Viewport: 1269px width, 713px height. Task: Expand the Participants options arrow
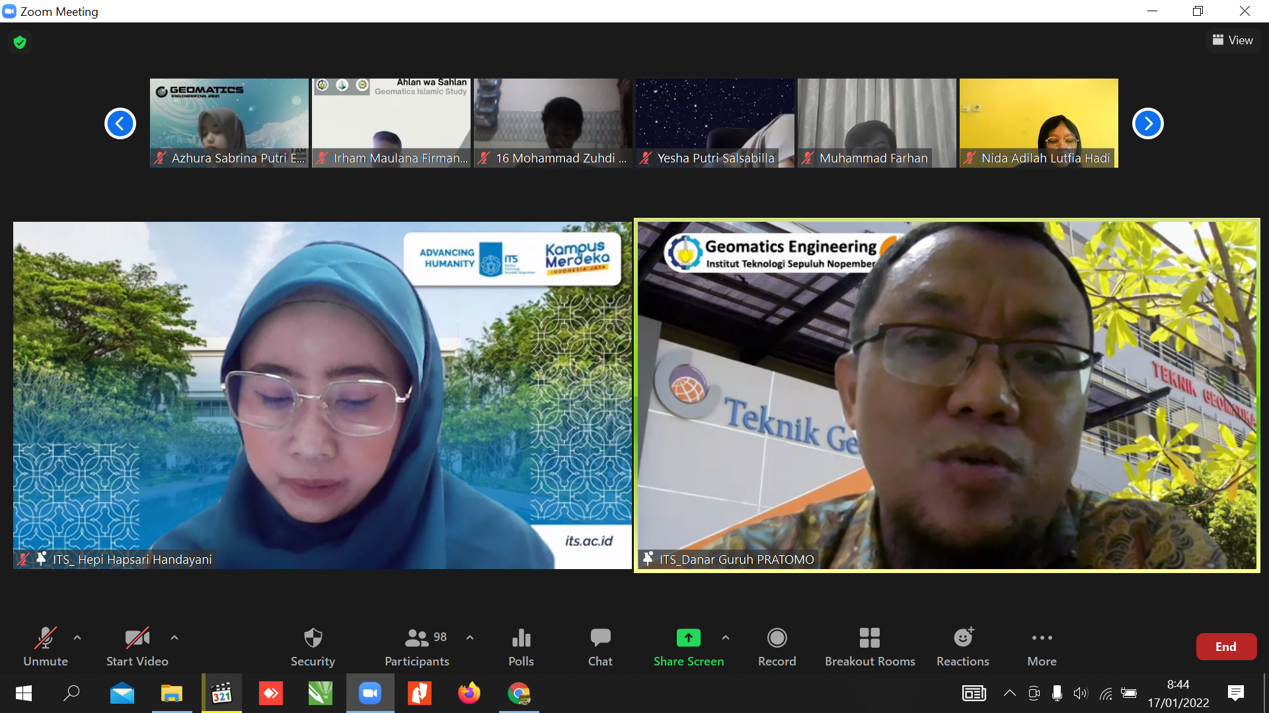[470, 638]
